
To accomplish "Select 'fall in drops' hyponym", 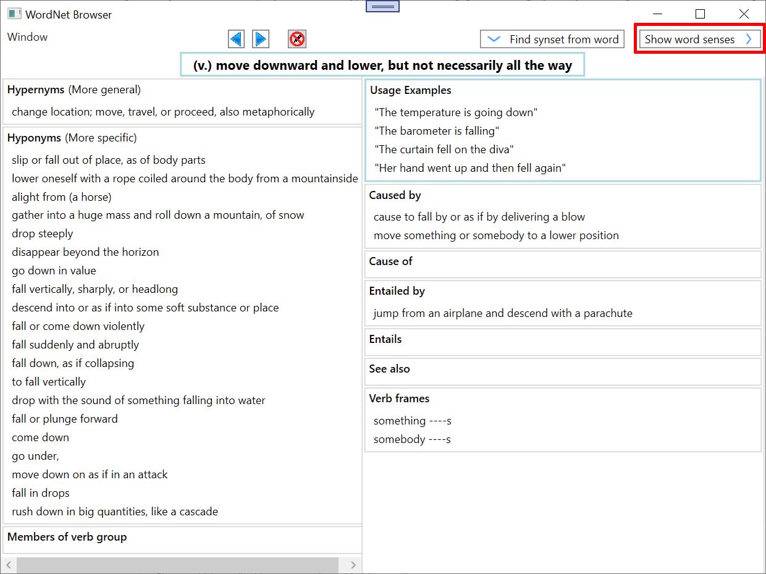I will pyautogui.click(x=40, y=493).
